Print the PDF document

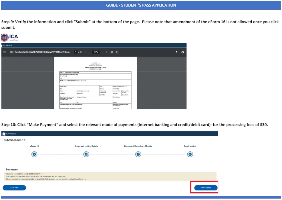point(183,52)
